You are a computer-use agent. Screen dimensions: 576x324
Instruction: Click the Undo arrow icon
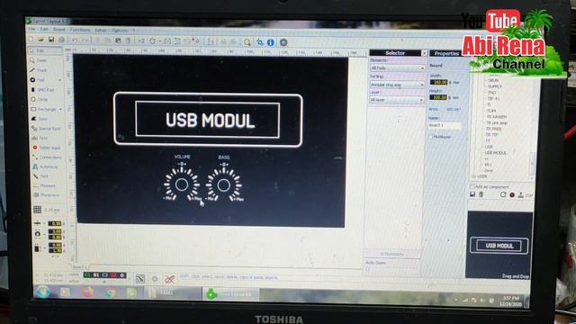tap(75, 40)
